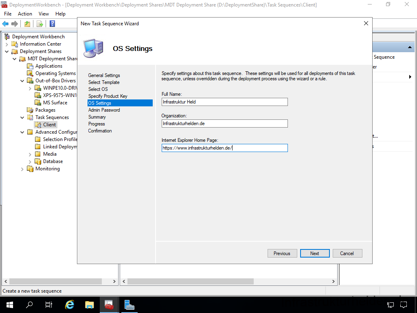
Task: Click the Internet Explorer Home Page field
Action: click(x=224, y=148)
